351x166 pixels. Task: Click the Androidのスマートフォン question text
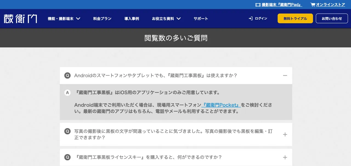coord(155,75)
